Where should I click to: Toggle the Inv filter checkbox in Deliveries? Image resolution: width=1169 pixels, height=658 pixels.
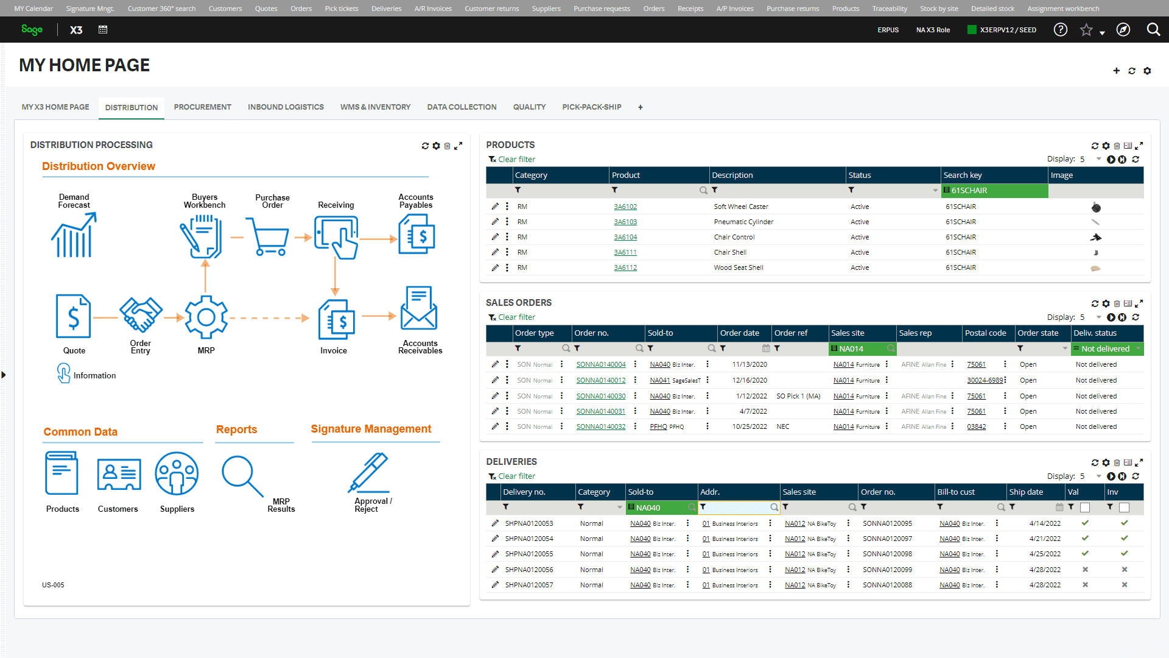pyautogui.click(x=1124, y=508)
